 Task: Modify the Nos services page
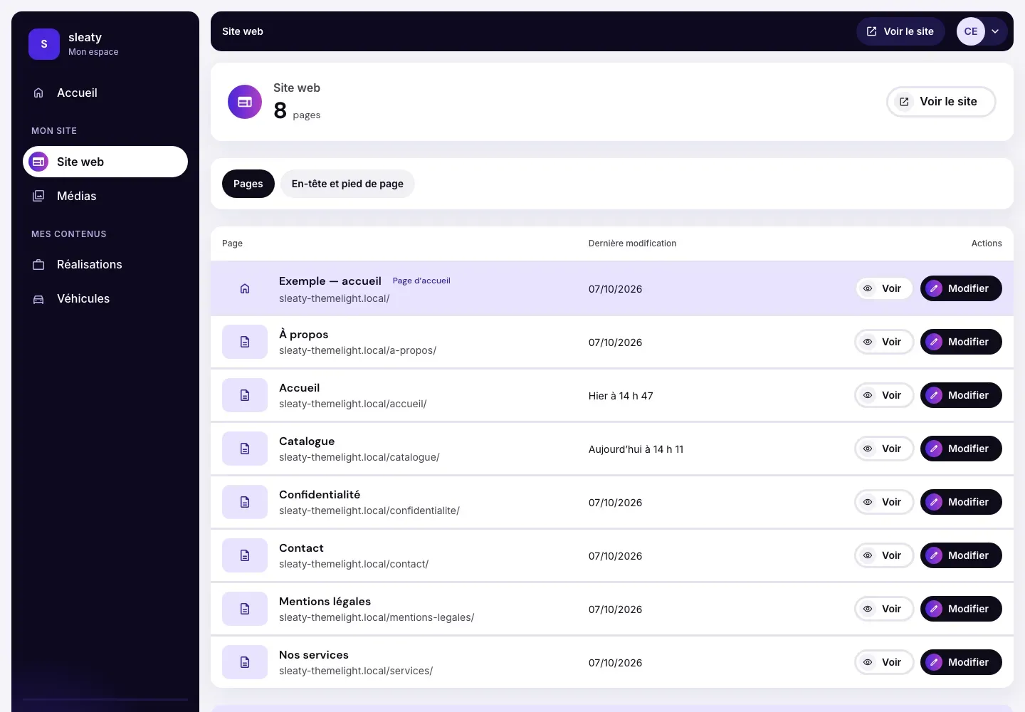(x=961, y=662)
